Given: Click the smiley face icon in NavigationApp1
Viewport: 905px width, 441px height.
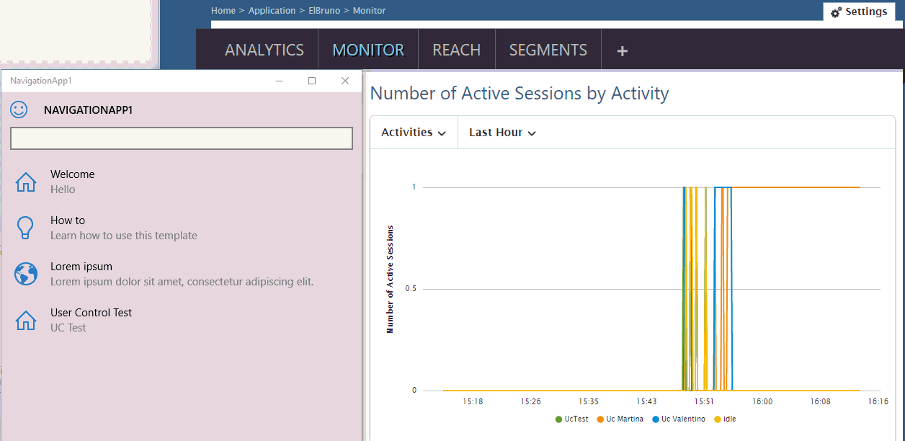Looking at the screenshot, I should pos(19,110).
